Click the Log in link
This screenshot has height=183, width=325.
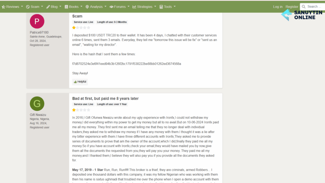(x=278, y=7)
